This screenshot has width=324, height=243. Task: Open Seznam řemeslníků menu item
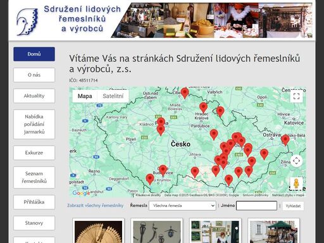34,177
